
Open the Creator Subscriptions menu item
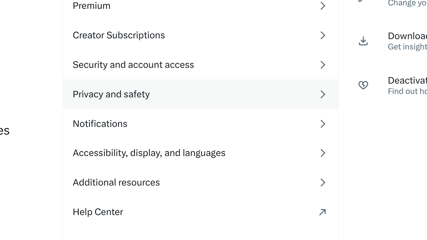tap(200, 35)
